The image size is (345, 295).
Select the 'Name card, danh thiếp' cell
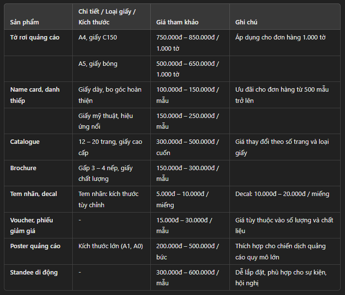tap(35, 95)
